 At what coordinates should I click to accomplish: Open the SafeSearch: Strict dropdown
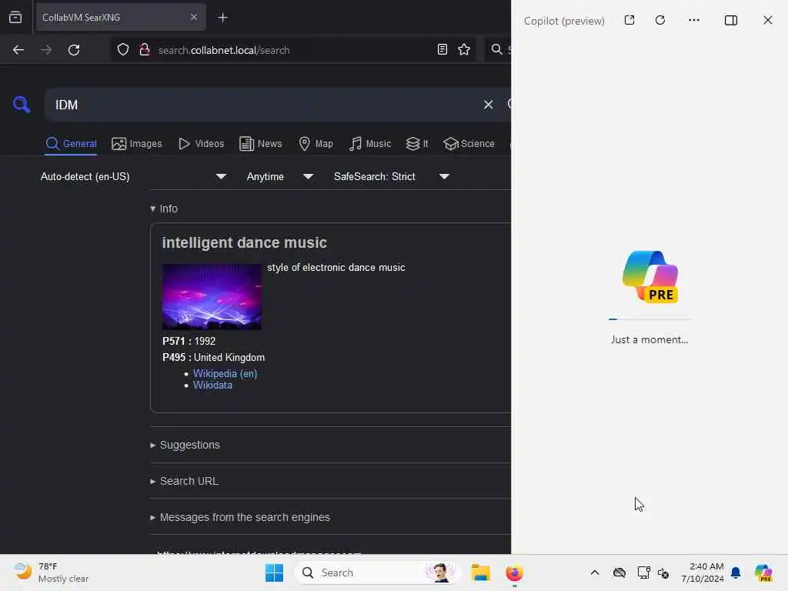[x=392, y=176]
